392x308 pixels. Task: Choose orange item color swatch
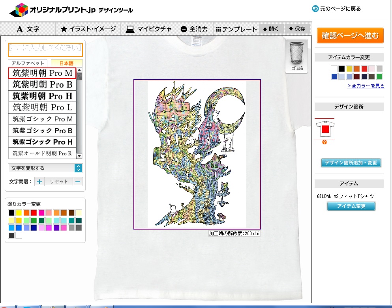tap(357, 69)
